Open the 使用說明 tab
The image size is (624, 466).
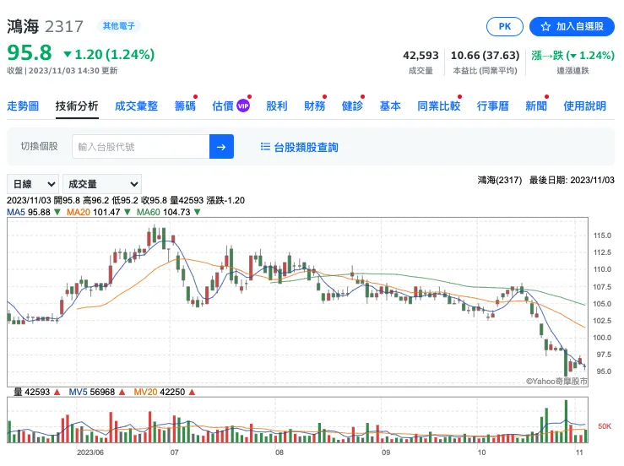[584, 106]
